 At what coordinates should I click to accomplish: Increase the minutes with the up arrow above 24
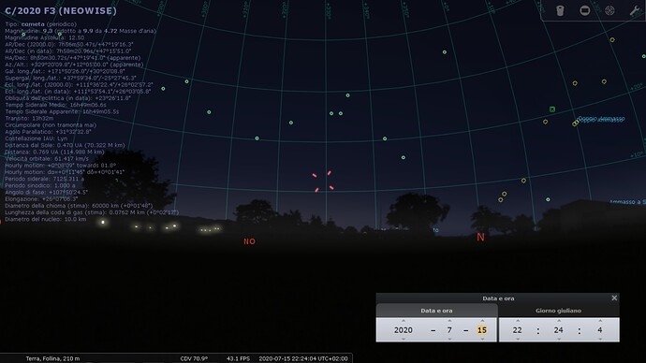coord(559,320)
